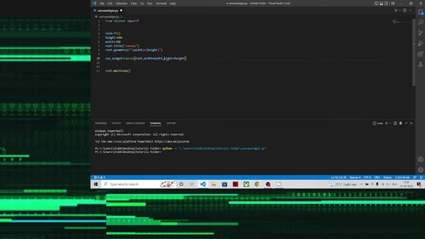
Task: Click the UTF-8 encoding status item
Action: [367, 177]
